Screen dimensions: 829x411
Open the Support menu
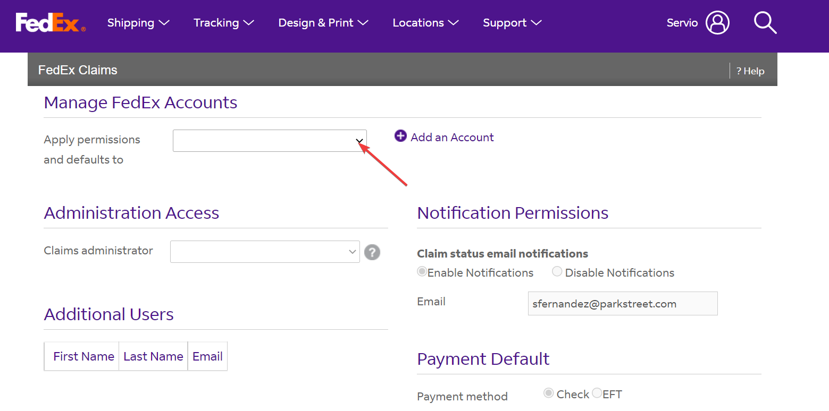(x=512, y=23)
